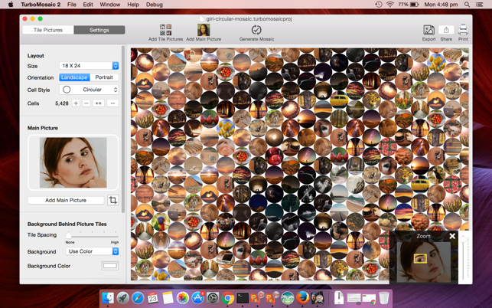Viewport: 492px width, 308px height.
Task: Open the Background Color swatch
Action: [110, 266]
